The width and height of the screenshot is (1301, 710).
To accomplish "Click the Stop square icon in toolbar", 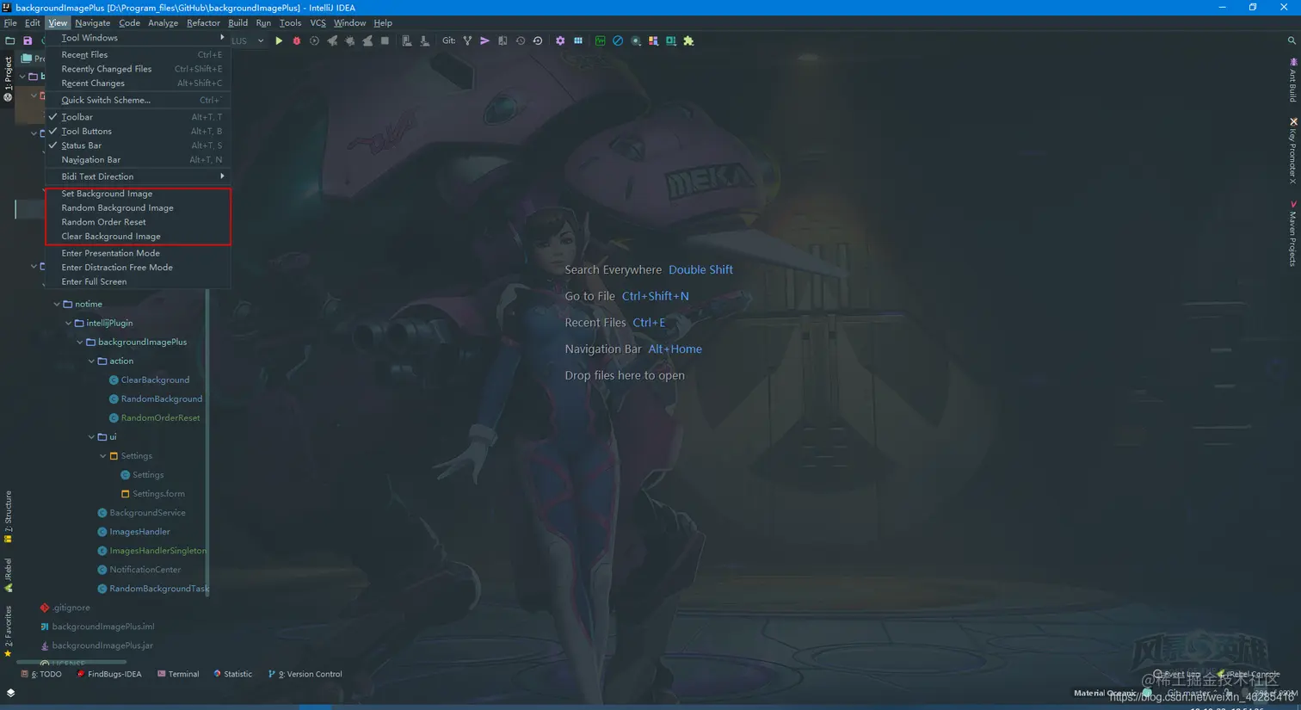I will [385, 40].
